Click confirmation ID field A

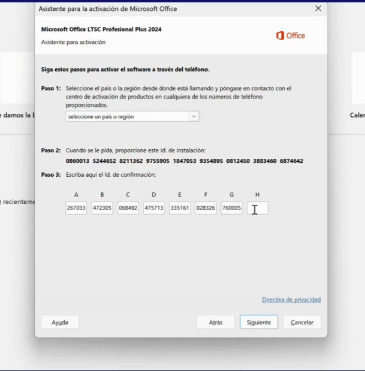coord(76,208)
